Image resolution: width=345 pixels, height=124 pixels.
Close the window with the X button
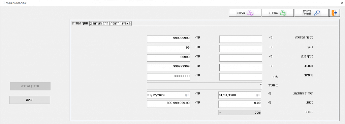(x=341, y=3)
